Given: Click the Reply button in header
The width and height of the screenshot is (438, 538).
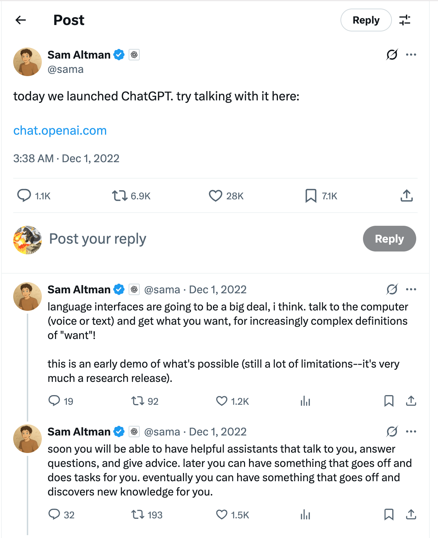Looking at the screenshot, I should 366,20.
